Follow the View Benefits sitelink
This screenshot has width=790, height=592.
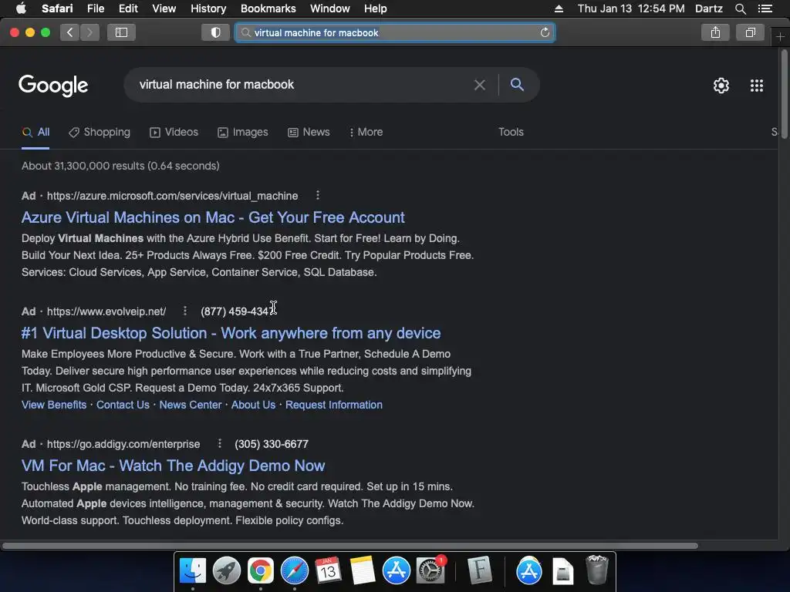point(54,405)
